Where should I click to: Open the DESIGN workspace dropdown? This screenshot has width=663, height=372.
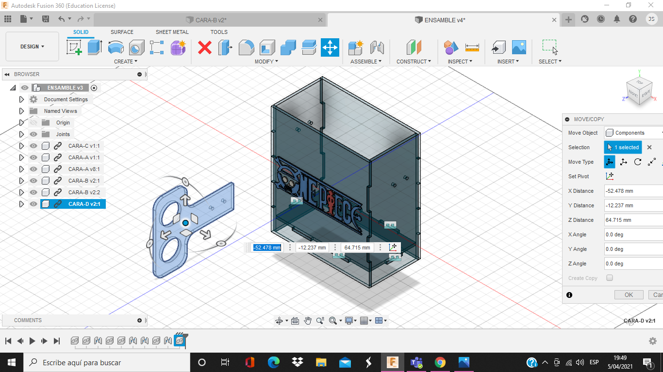[32, 46]
